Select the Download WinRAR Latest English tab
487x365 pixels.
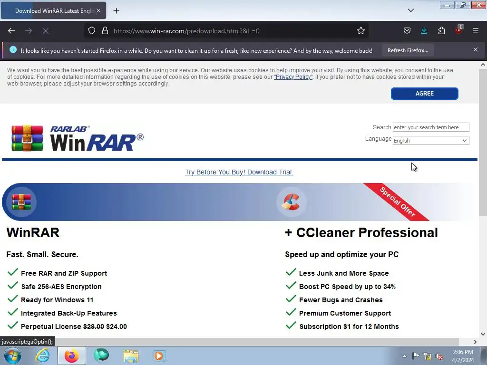click(53, 11)
